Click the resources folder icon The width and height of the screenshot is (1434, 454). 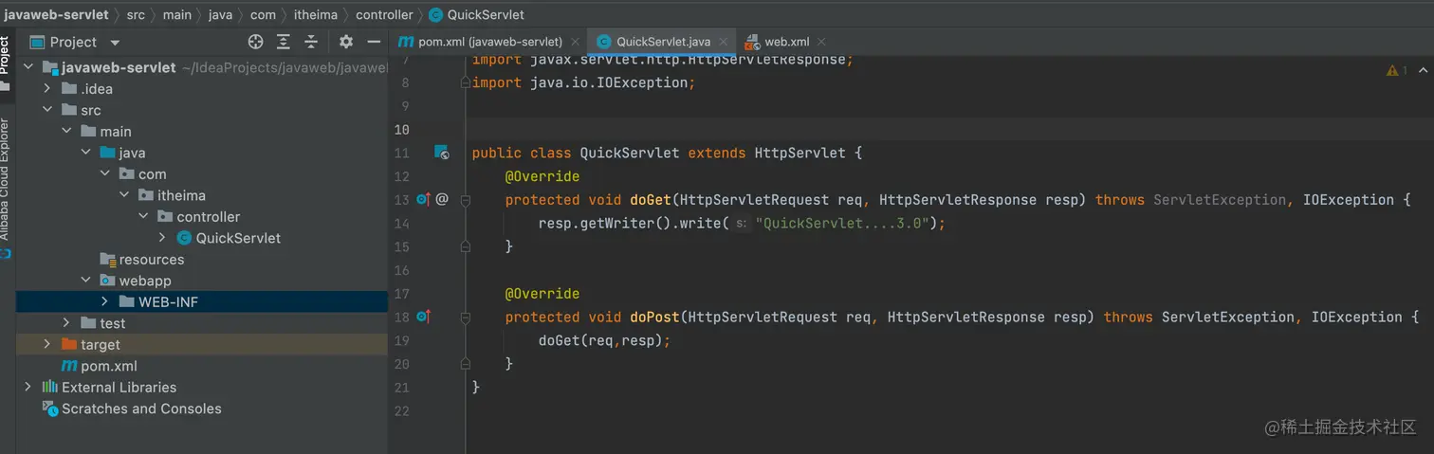107,260
